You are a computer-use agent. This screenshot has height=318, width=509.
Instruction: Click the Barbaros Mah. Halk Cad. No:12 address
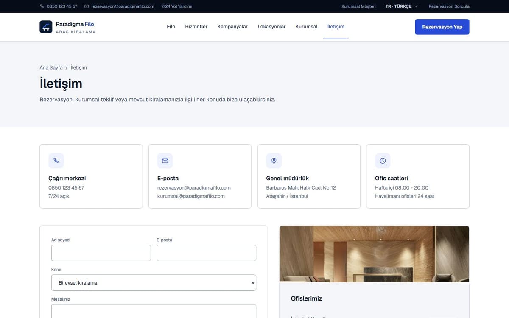click(301, 187)
